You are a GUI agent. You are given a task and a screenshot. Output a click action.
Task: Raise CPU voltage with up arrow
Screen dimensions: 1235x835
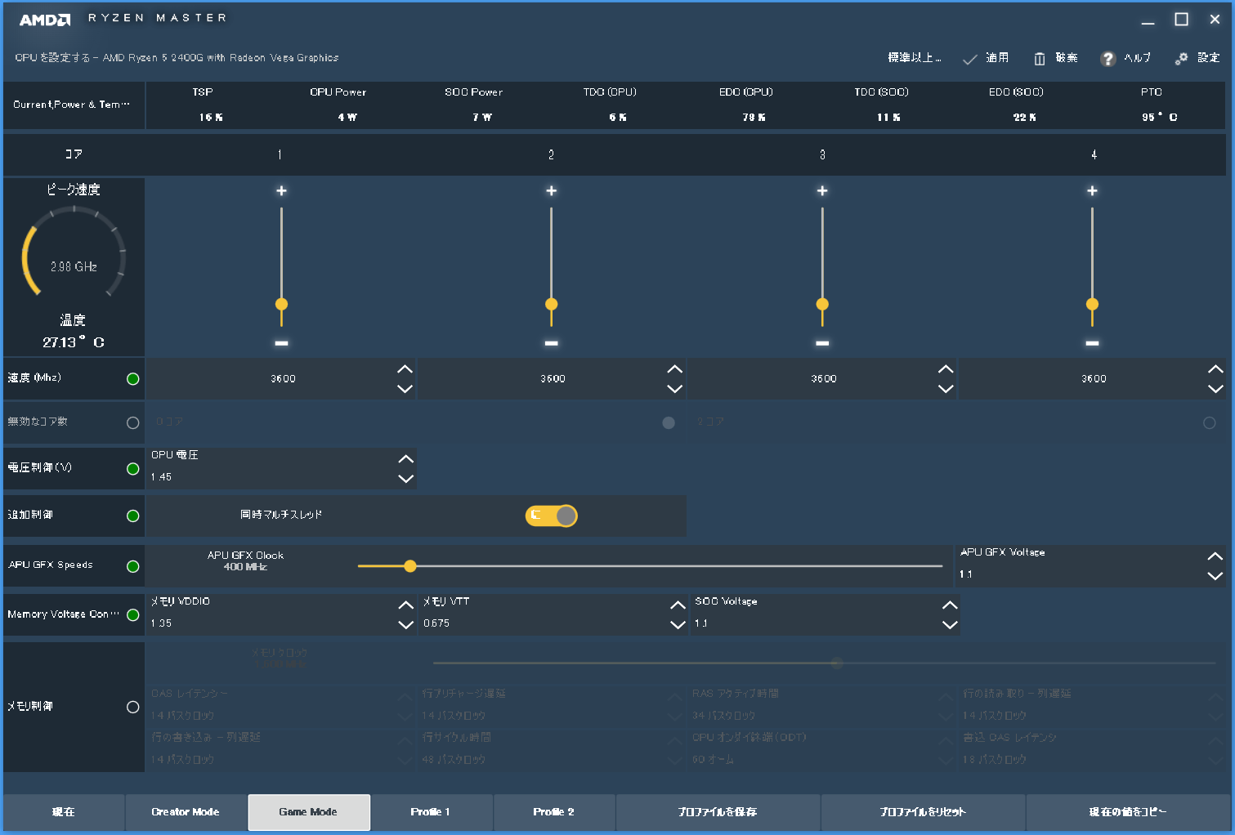point(405,459)
